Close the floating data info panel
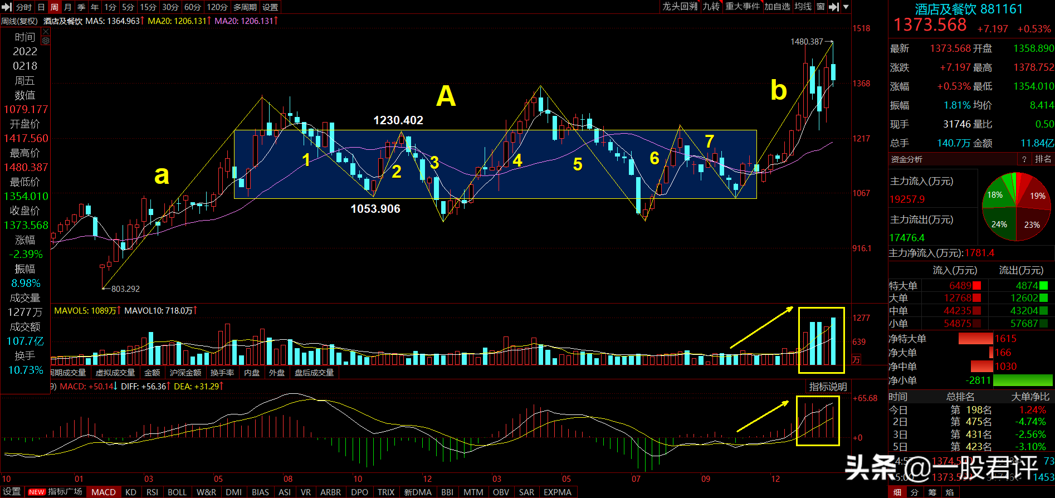The image size is (1055, 498). tap(46, 32)
